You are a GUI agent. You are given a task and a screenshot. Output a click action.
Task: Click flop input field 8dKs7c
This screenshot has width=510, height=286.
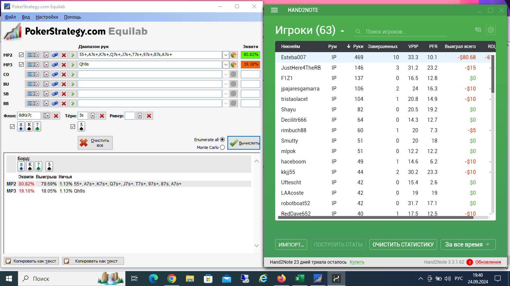click(29, 115)
